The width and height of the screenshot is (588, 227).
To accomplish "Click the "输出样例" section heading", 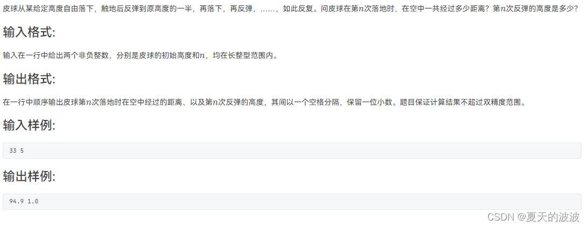I will [29, 176].
